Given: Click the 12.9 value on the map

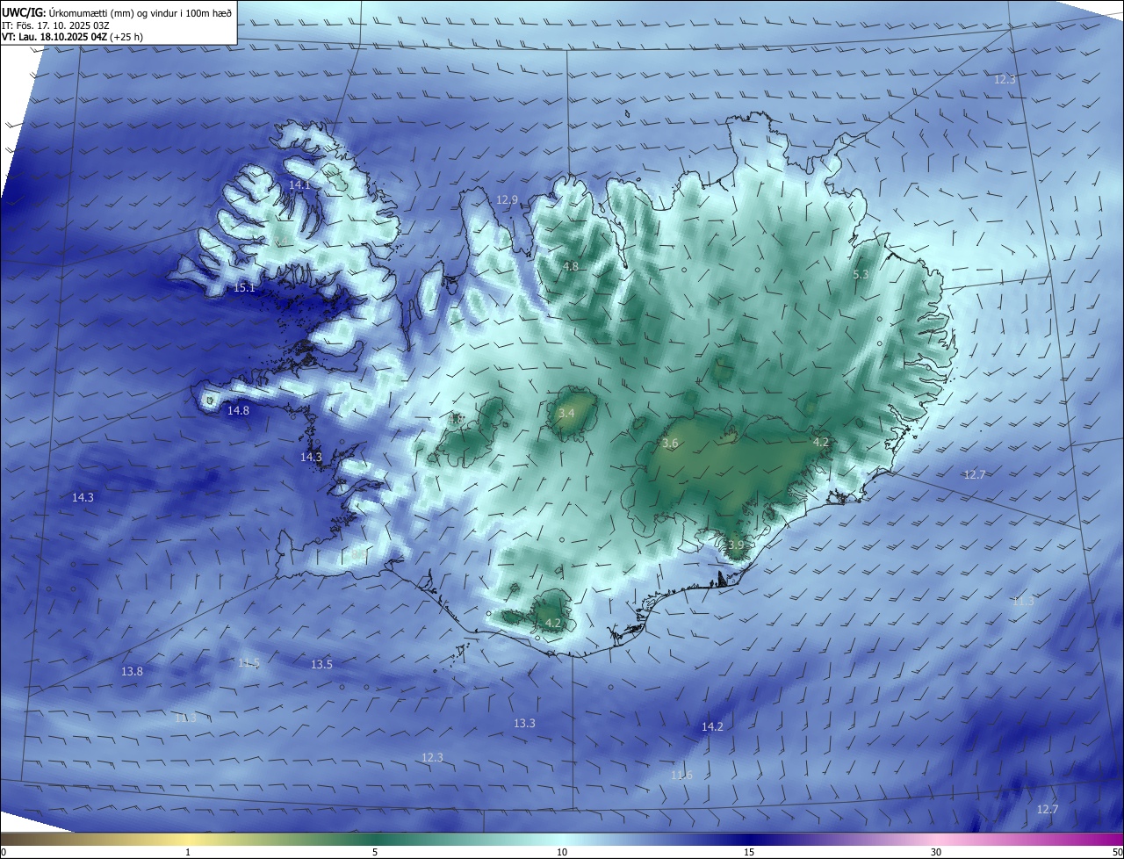Looking at the screenshot, I should tap(507, 200).
